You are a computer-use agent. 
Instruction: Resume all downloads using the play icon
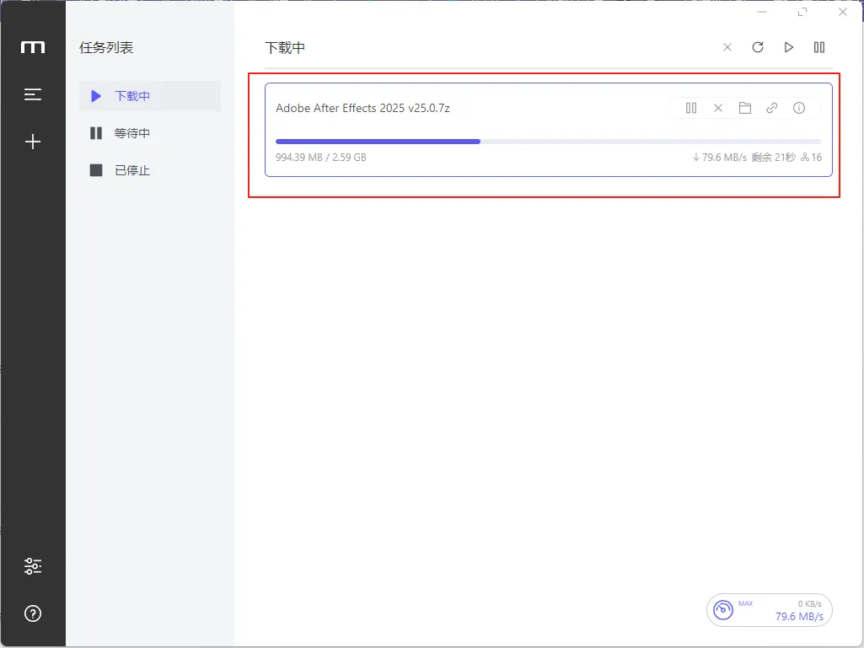788,47
